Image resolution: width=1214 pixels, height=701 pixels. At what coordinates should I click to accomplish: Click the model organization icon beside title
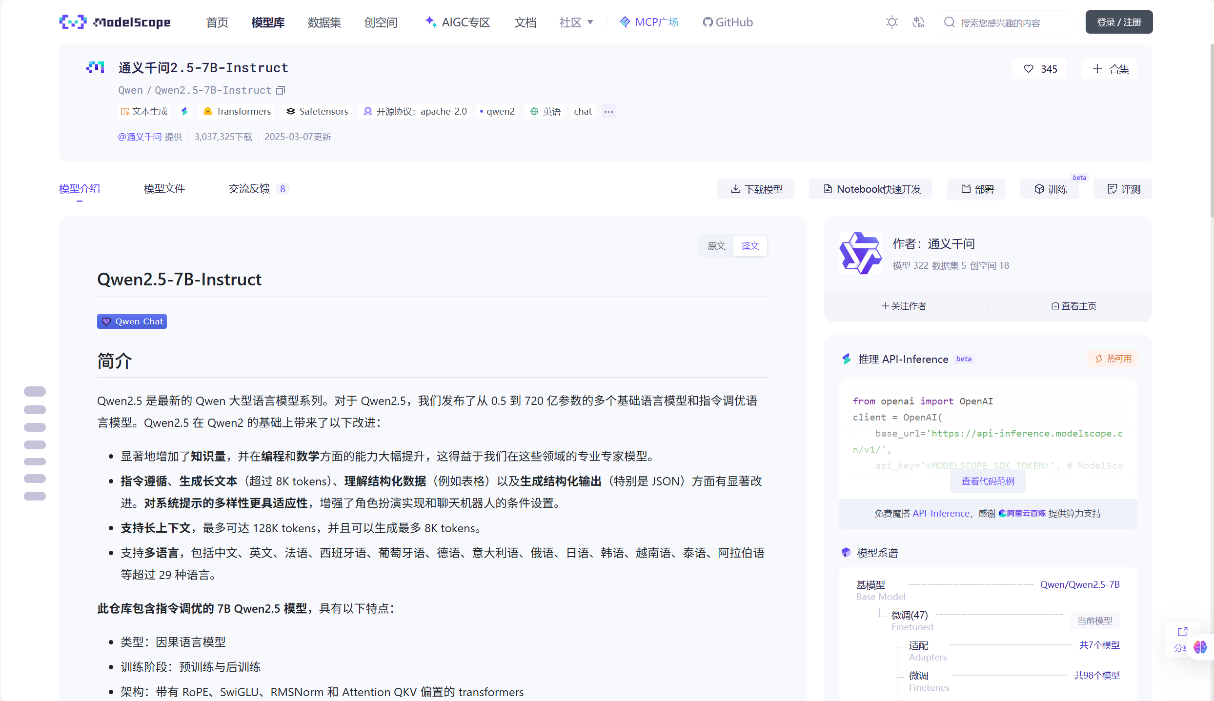click(96, 67)
